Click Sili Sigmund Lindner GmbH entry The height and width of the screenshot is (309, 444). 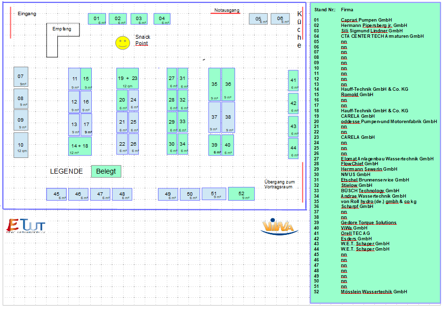[x=371, y=31]
